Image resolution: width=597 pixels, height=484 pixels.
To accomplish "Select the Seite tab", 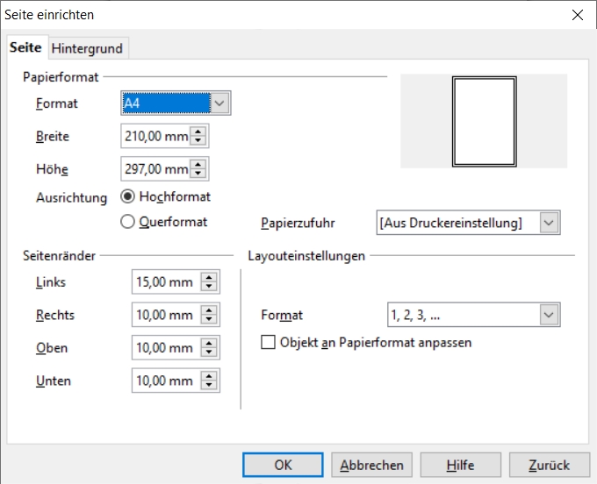I will tap(25, 47).
